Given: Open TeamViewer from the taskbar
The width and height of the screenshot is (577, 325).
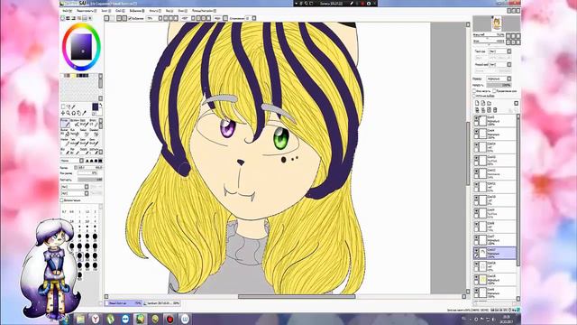Looking at the screenshot, I should 125,319.
